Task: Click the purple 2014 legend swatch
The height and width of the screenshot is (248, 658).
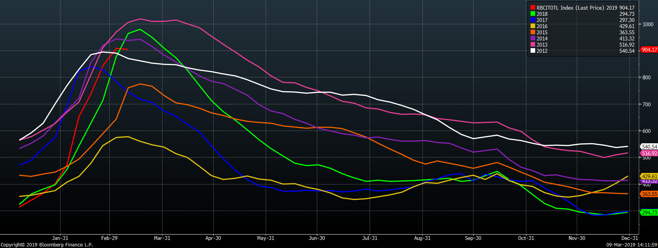Action: 533,39
